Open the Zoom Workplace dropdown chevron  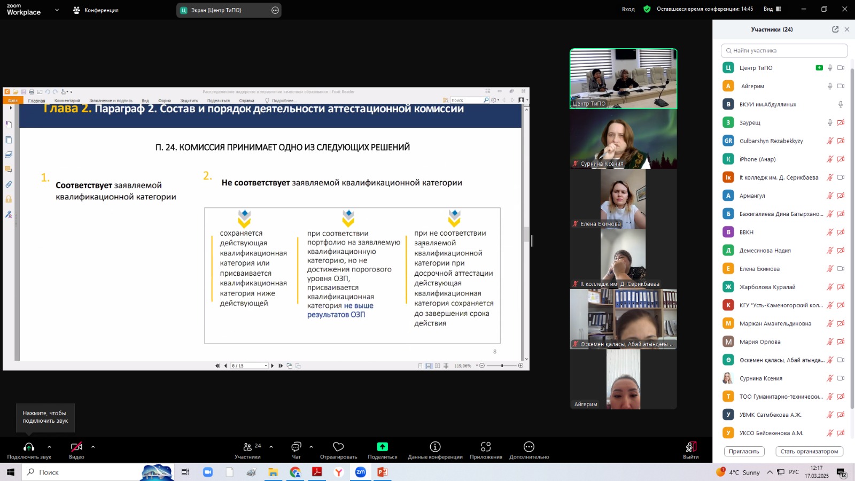pyautogui.click(x=57, y=10)
